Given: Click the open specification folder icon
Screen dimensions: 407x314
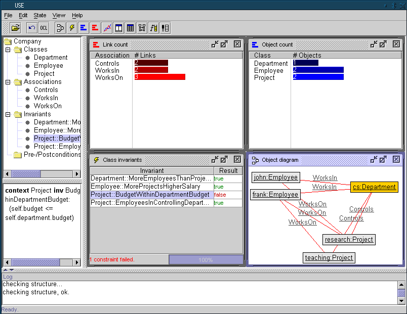Looking at the screenshot, I should [16, 27].
